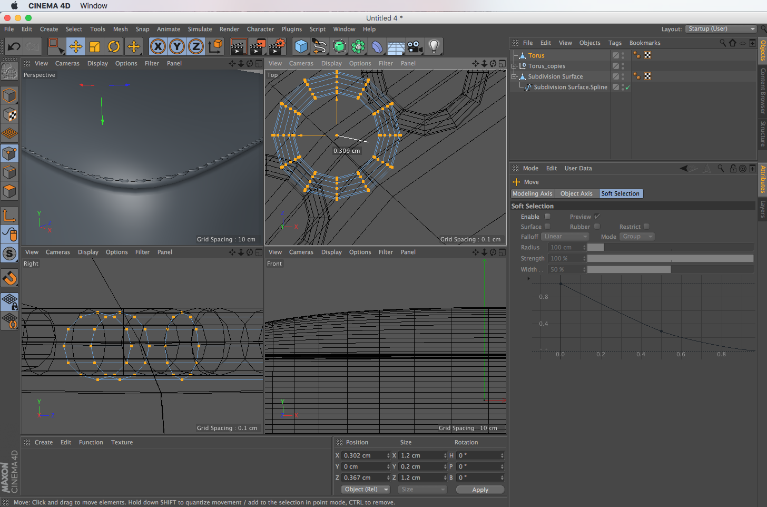Click the Render to Picture Viewer icon
The width and height of the screenshot is (767, 507).
pos(258,46)
